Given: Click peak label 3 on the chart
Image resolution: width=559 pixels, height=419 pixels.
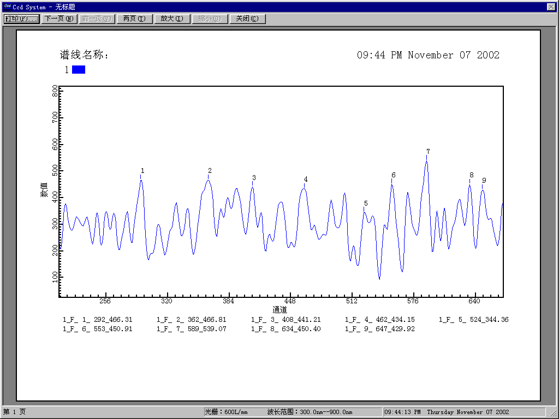Looking at the screenshot, I should pyautogui.click(x=254, y=177).
